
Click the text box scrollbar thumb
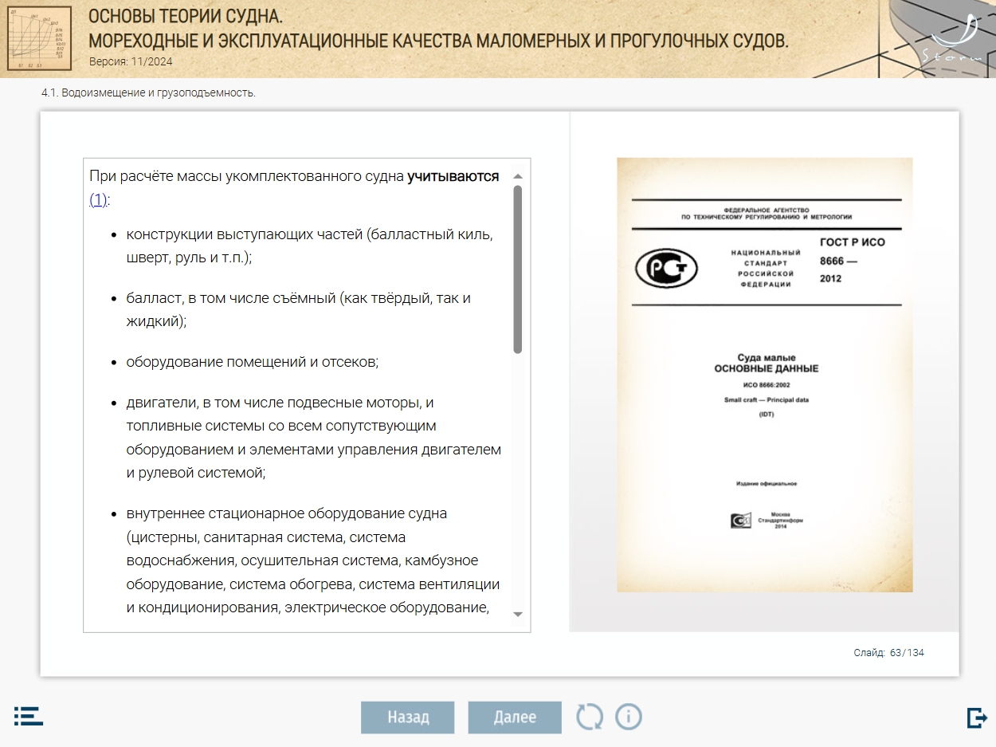coord(518,269)
